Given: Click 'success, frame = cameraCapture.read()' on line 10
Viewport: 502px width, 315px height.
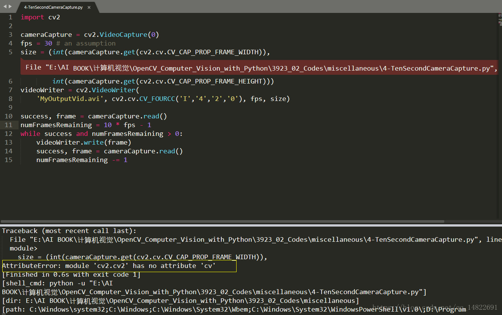Looking at the screenshot, I should point(94,116).
